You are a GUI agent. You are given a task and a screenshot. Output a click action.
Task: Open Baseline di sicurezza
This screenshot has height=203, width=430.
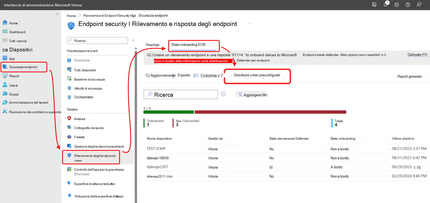(89, 79)
